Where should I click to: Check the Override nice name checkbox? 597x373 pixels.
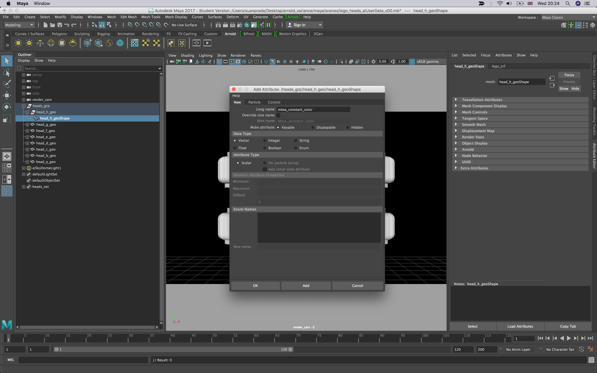pos(278,115)
